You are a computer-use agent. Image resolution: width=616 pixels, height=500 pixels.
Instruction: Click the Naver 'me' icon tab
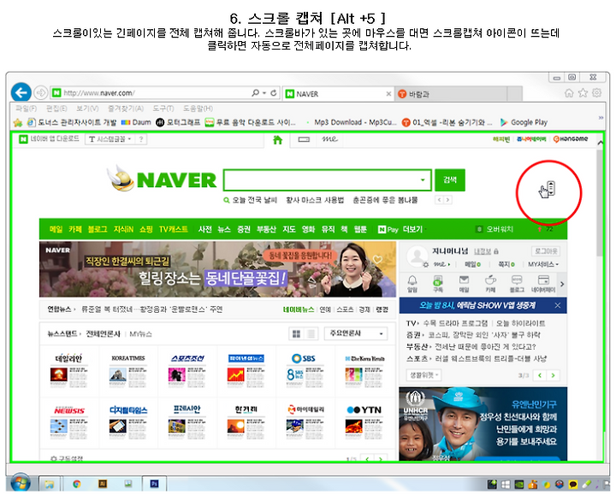click(x=329, y=139)
